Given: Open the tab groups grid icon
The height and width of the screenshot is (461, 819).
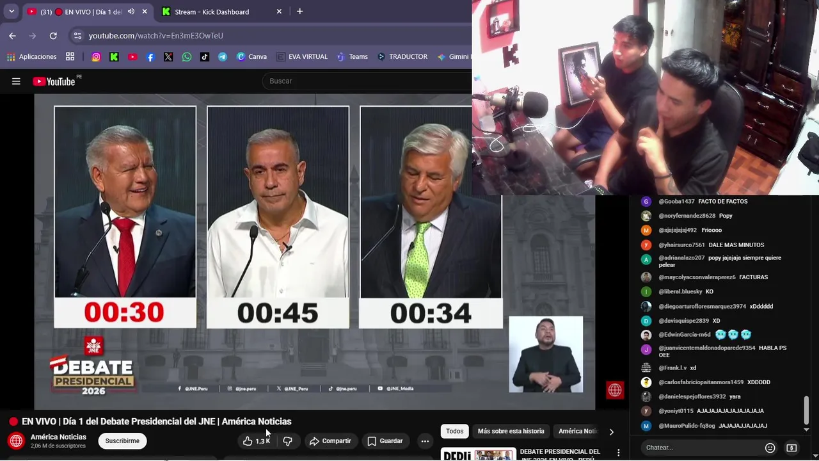Looking at the screenshot, I should (x=70, y=57).
